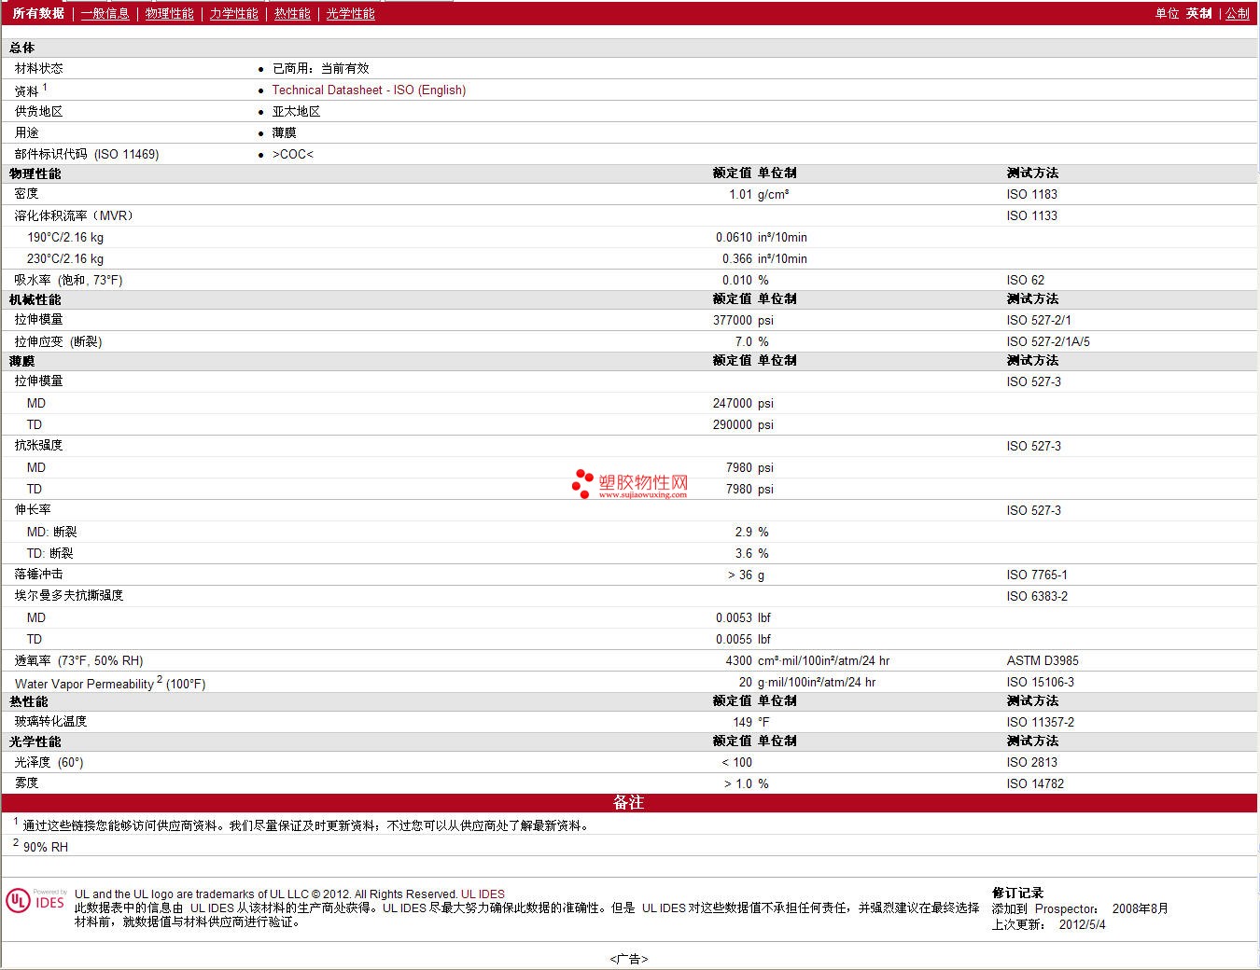Screen dimensions: 1260x970
Task: Click the <广告> placeholder at bottom
Action: tap(629, 959)
